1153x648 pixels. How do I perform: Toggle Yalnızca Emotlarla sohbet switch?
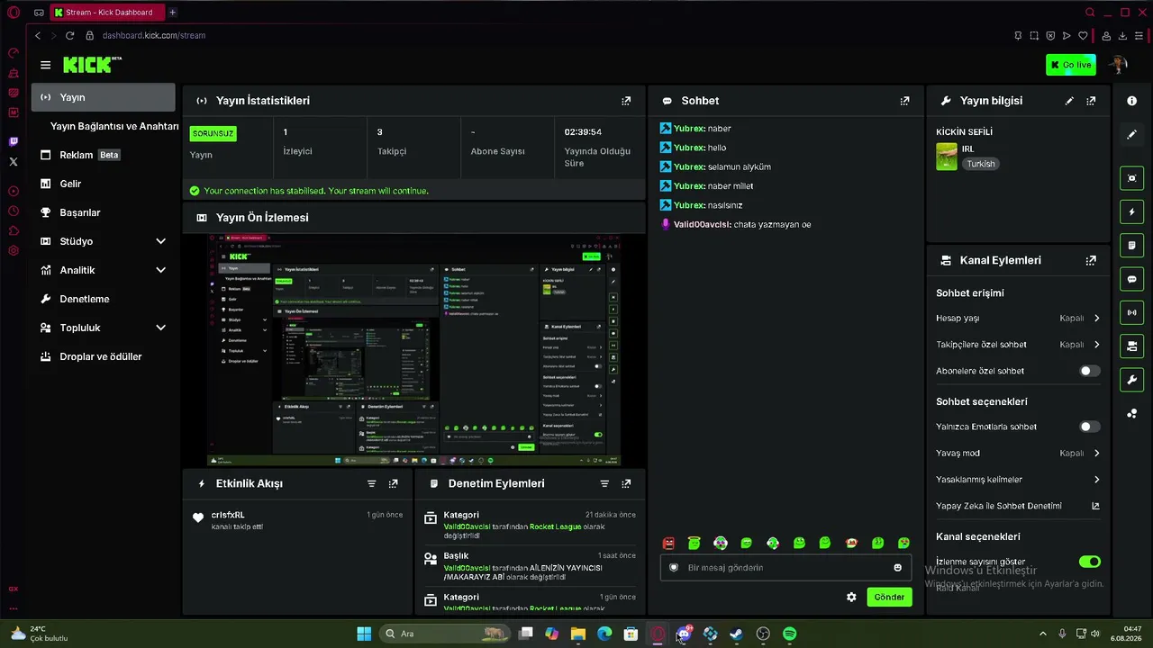(1089, 427)
